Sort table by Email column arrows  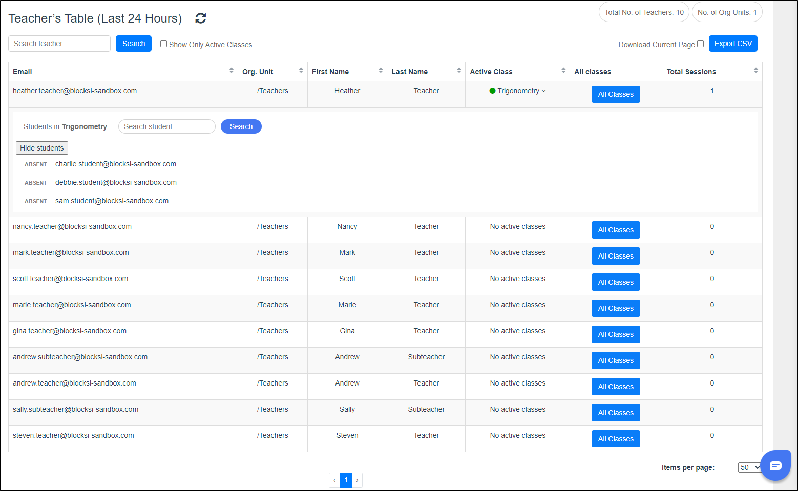[232, 71]
